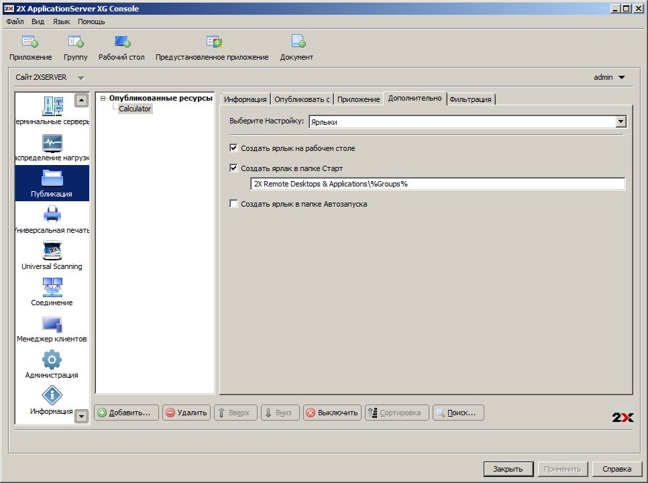Click the sidebar scroll up arrow
Viewport: 648px width, 483px height.
81,101
